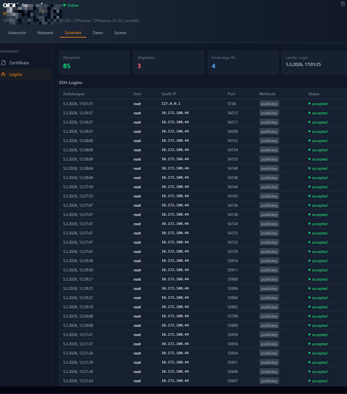Click port 54133 cell
Screen dimensions: 347x394
point(233,233)
